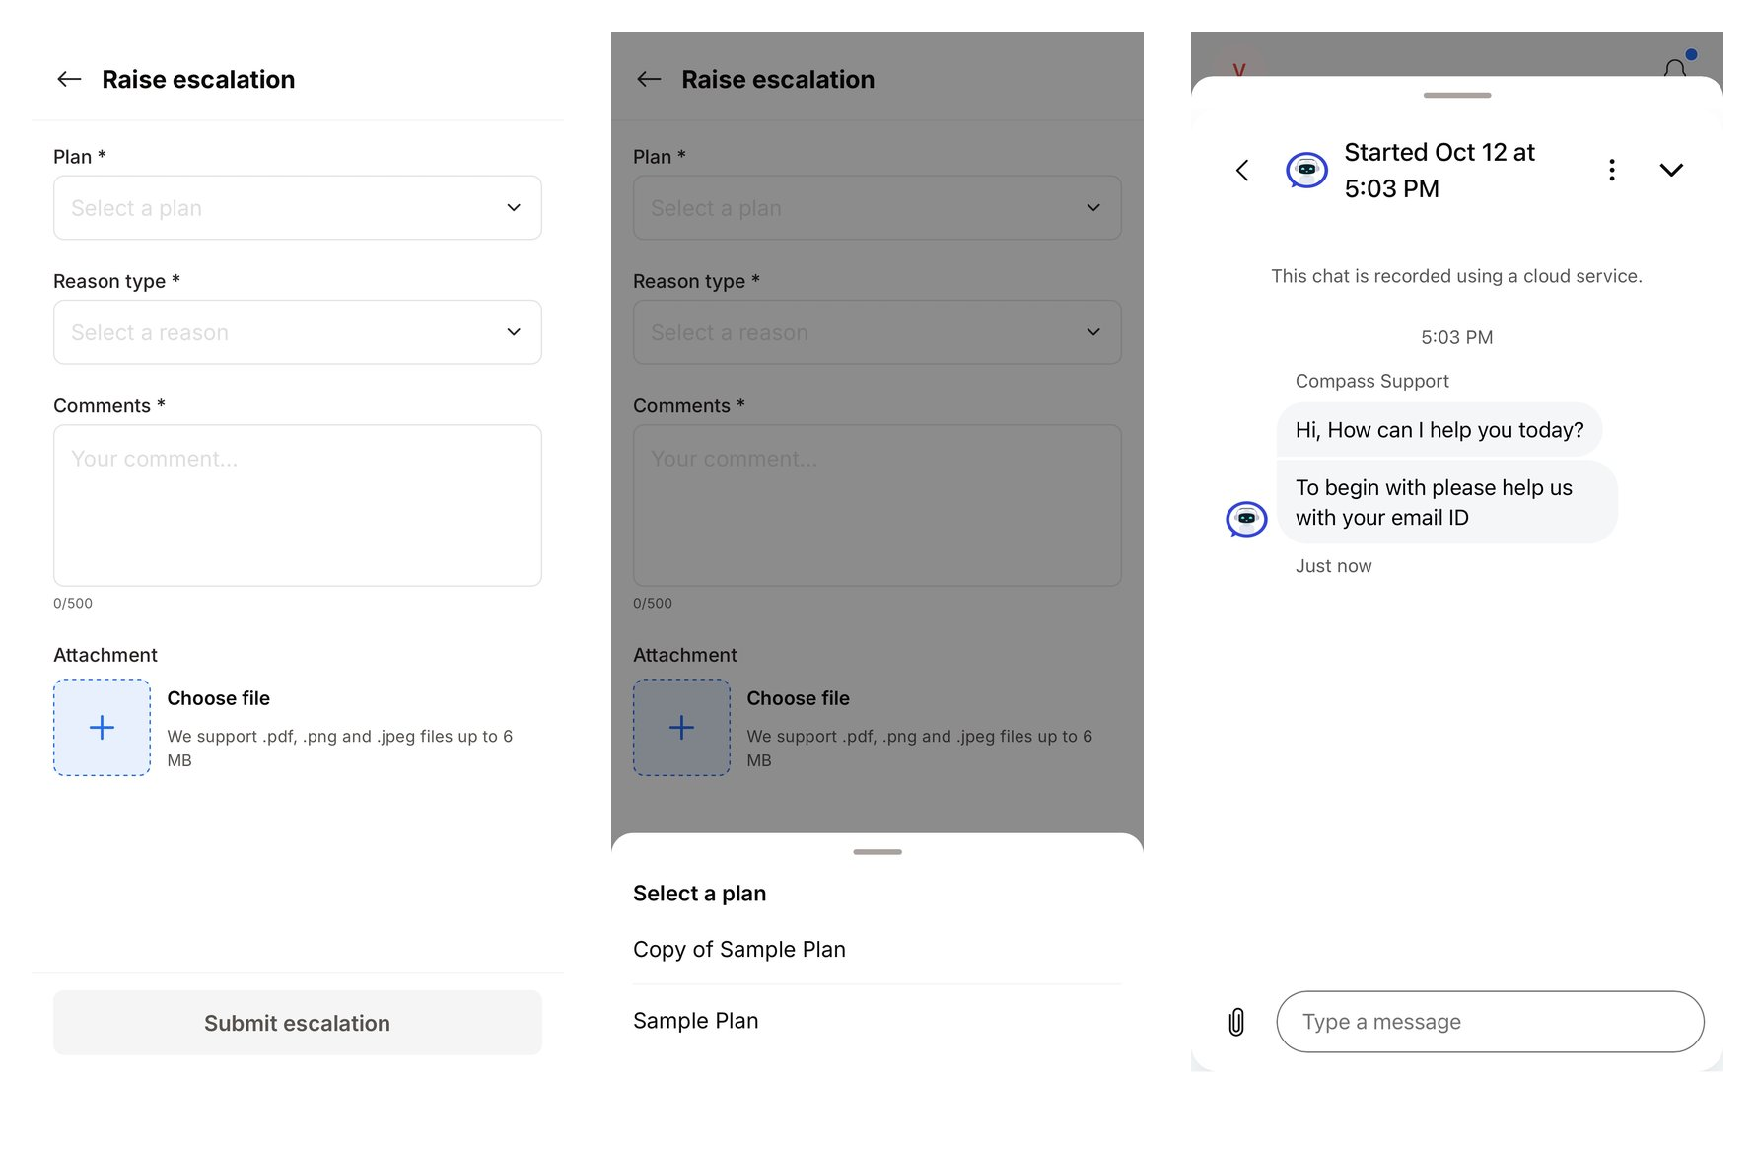The image size is (1755, 1149).
Task: Open chat more options menu
Action: [1612, 170]
